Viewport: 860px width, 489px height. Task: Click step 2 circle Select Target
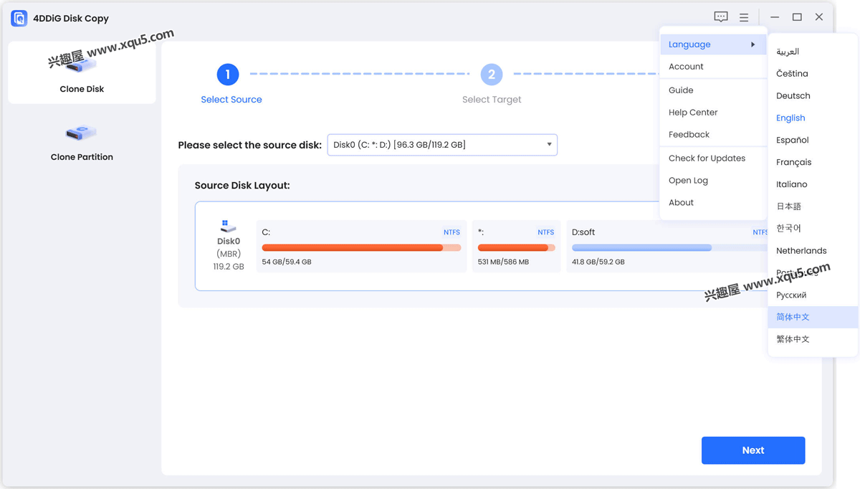492,74
